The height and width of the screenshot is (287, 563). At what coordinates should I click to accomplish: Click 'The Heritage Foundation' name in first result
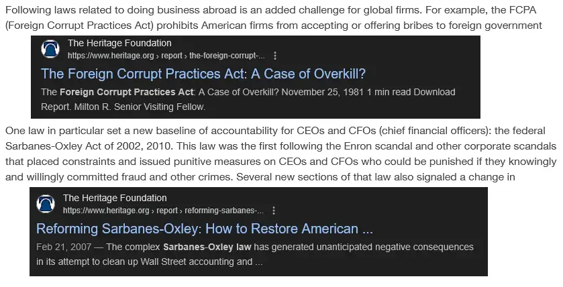click(119, 43)
